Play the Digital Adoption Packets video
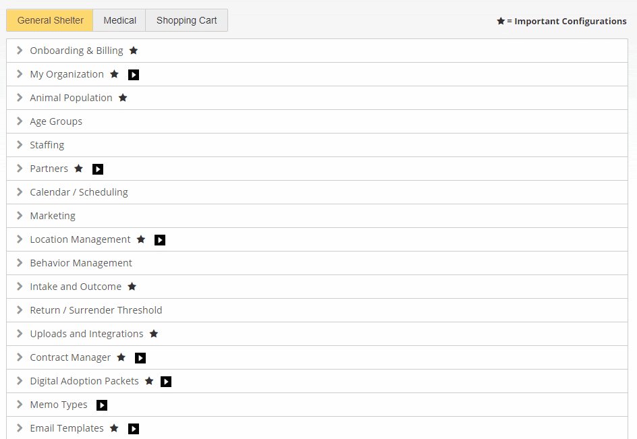Screen dimensions: 637x439 point(166,381)
